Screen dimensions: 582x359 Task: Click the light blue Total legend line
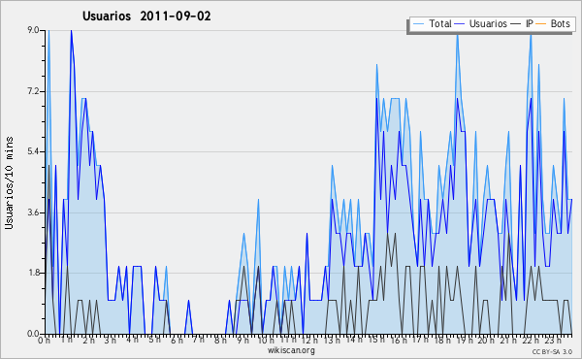418,23
